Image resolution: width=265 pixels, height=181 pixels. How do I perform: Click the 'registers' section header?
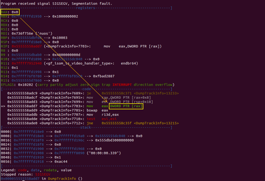85,8
